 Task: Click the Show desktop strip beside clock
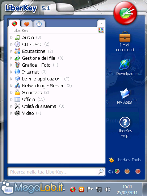click(x=144, y=189)
